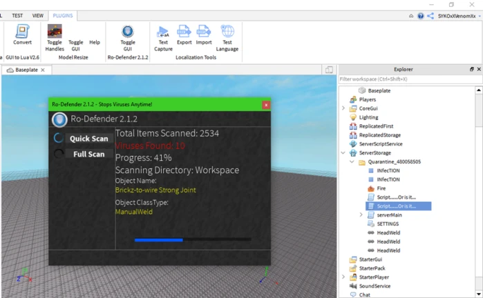The height and width of the screenshot is (298, 483).
Task: Select the Full Scan option
Action: click(88, 154)
